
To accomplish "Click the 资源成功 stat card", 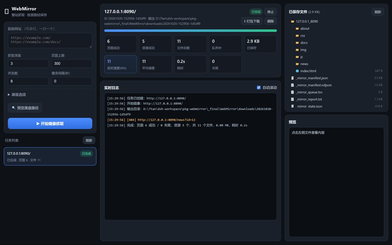I will coord(156,44).
